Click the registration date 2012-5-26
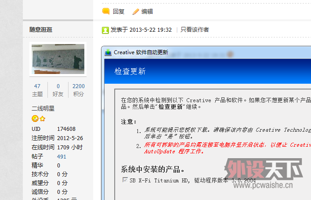This screenshot has height=200, width=311. click(x=70, y=138)
